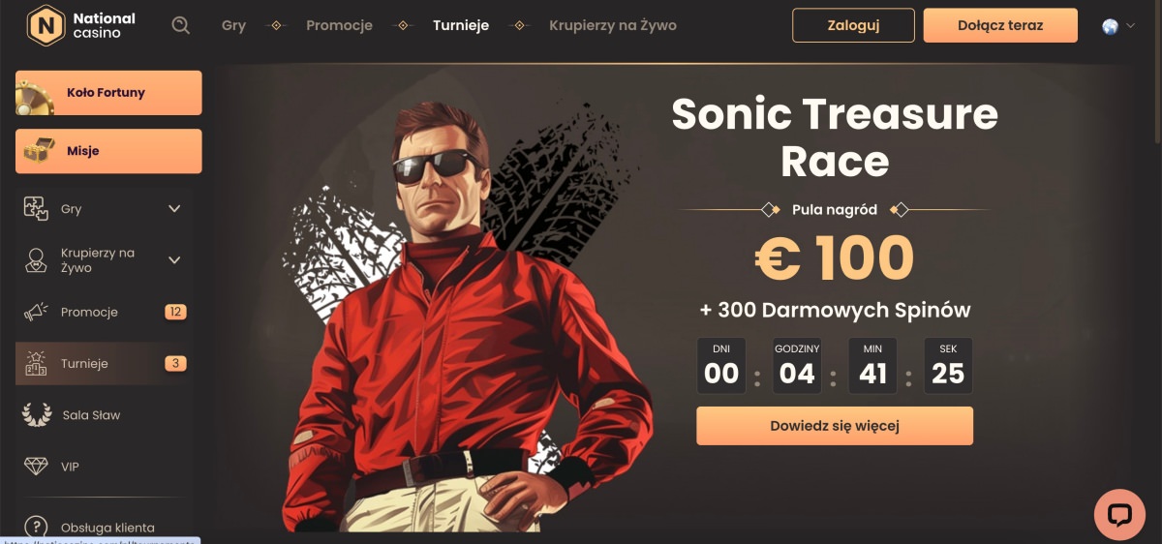Expand the Gry sidebar section chevron
The image size is (1162, 544).
pos(174,208)
